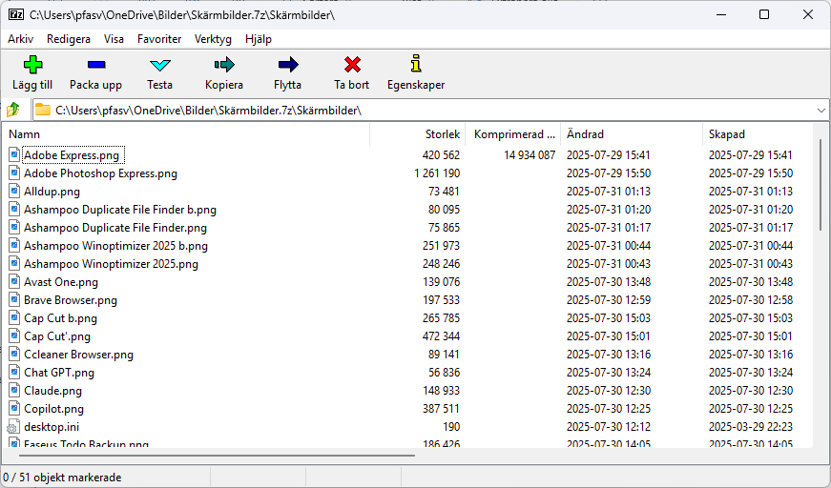This screenshot has height=488, width=831.
Task: Open Egenskaper info icon
Action: [416, 64]
